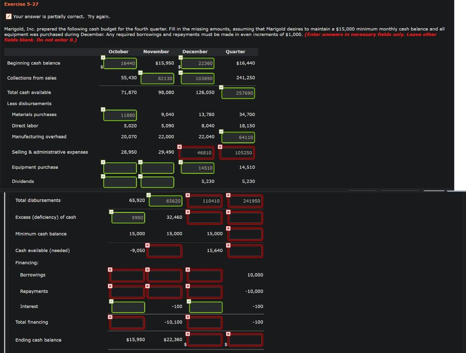Click the October total financing field
This screenshot has width=466, height=353.
point(127,323)
